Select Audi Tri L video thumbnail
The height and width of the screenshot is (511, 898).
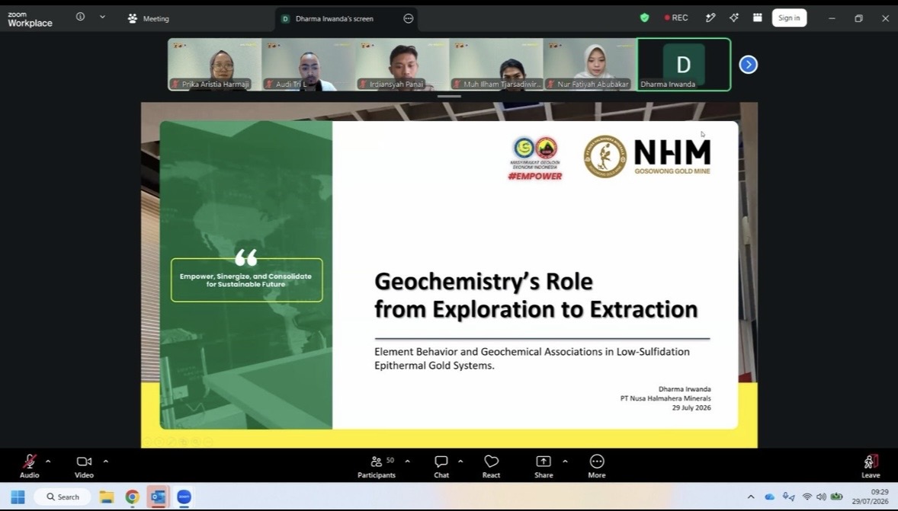click(309, 65)
